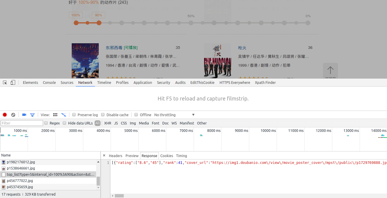Image resolution: width=387 pixels, height=198 pixels.
Task: Click the inspect element picker icon
Action: 5,83
